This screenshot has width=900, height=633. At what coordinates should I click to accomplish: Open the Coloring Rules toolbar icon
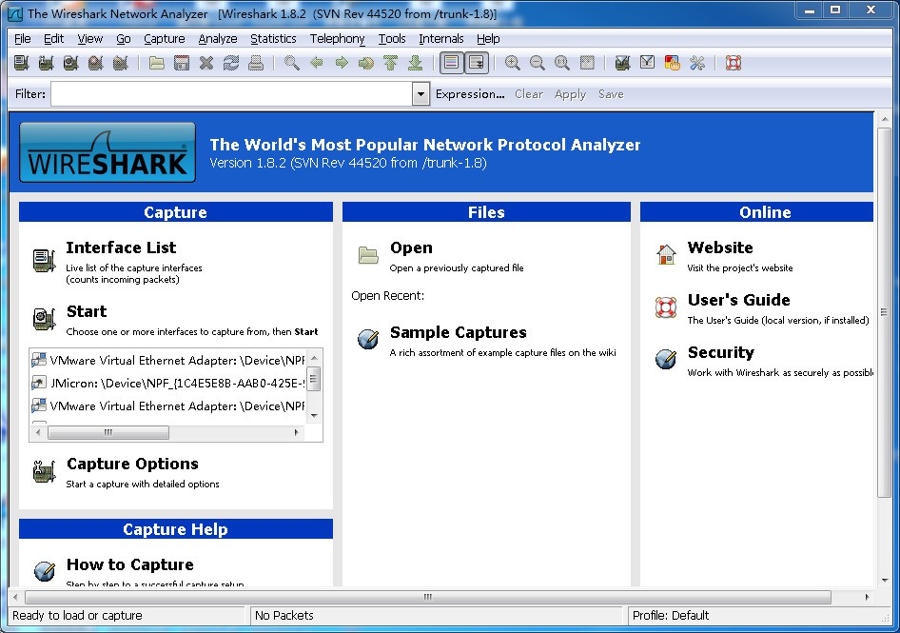coord(672,62)
